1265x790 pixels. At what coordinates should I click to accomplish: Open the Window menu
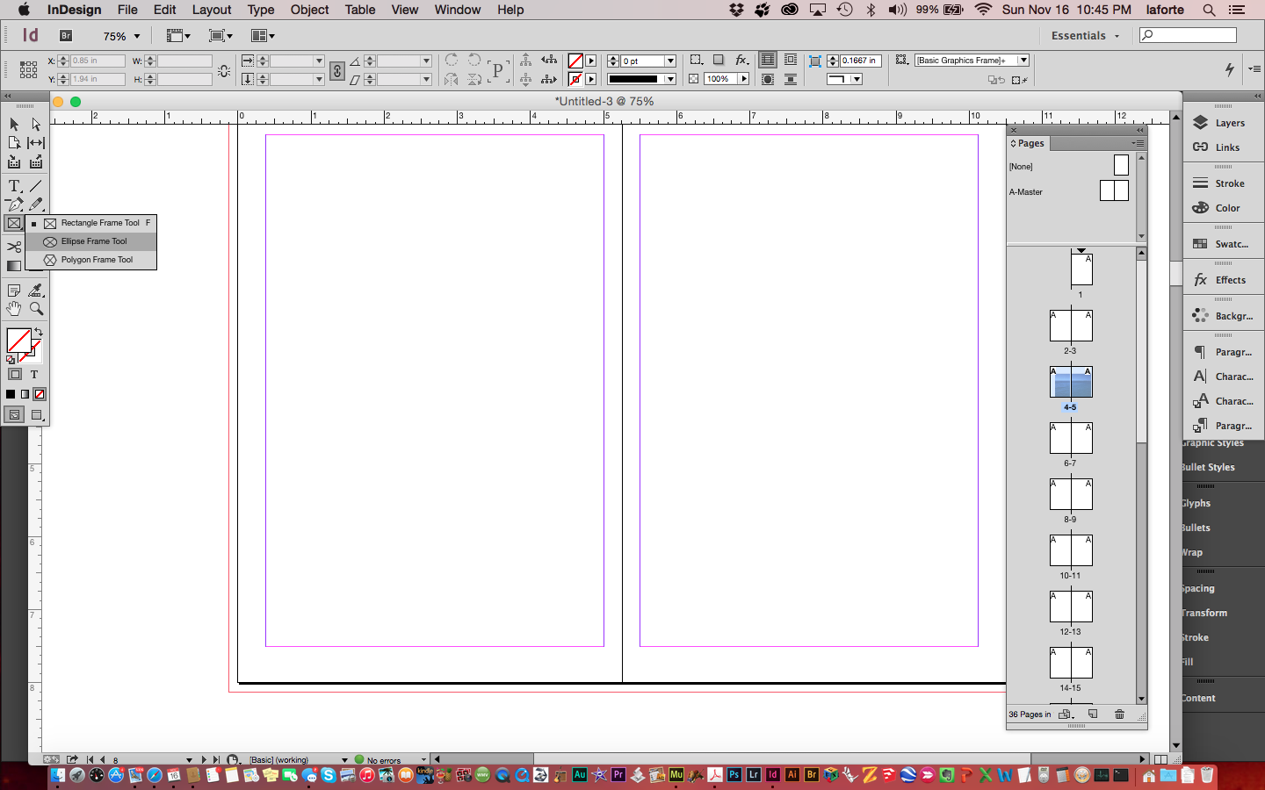tap(458, 10)
